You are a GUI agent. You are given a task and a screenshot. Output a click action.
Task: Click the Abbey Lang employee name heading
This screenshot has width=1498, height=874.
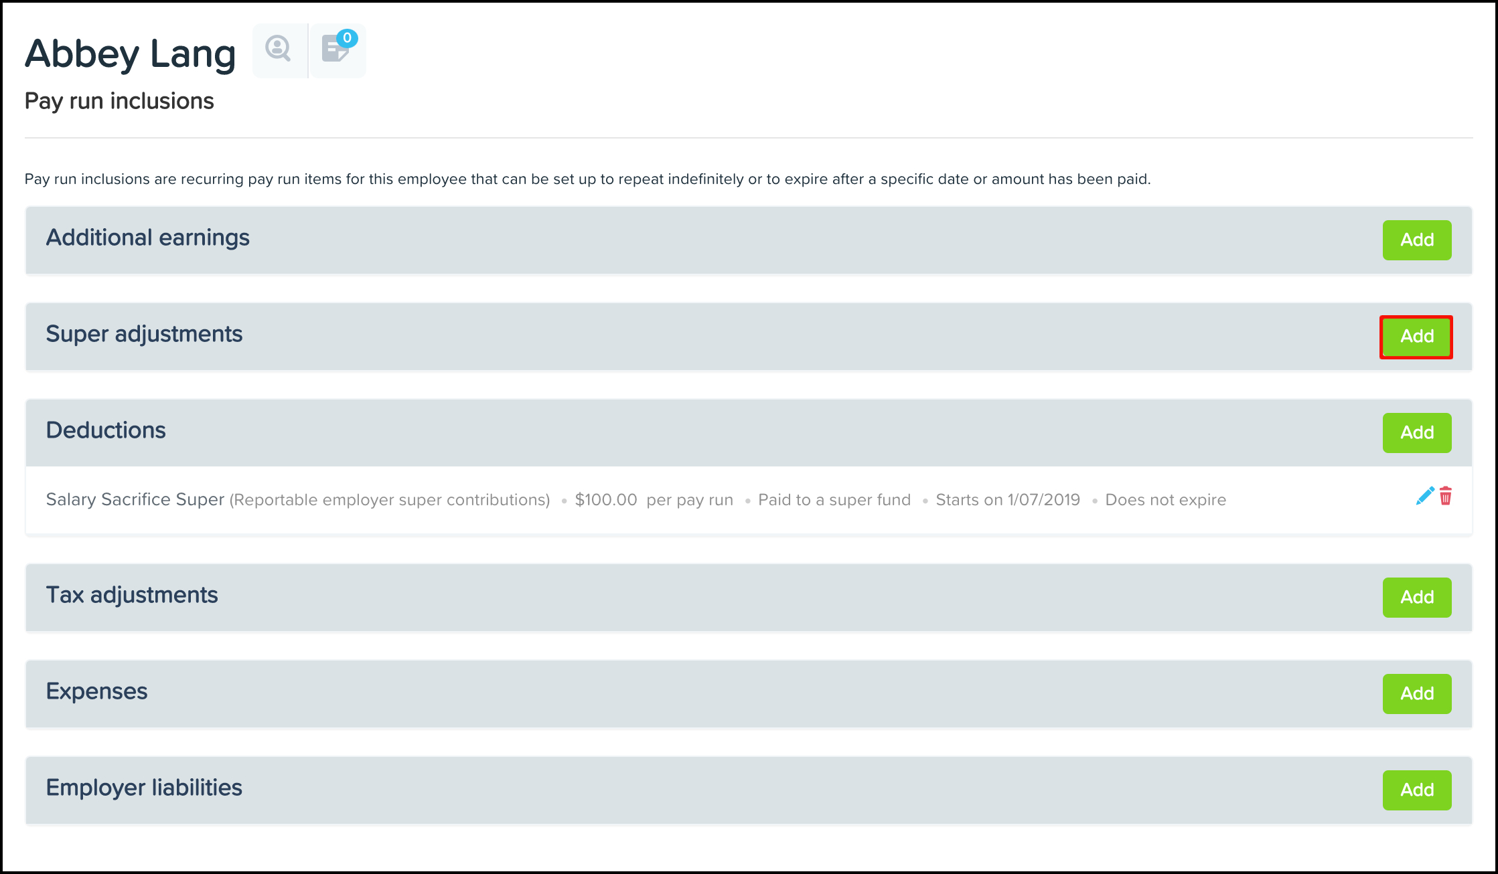click(130, 54)
